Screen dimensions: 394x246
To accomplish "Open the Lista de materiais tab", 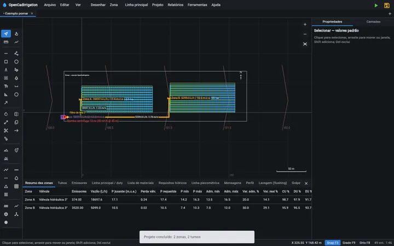I will 141,183.
